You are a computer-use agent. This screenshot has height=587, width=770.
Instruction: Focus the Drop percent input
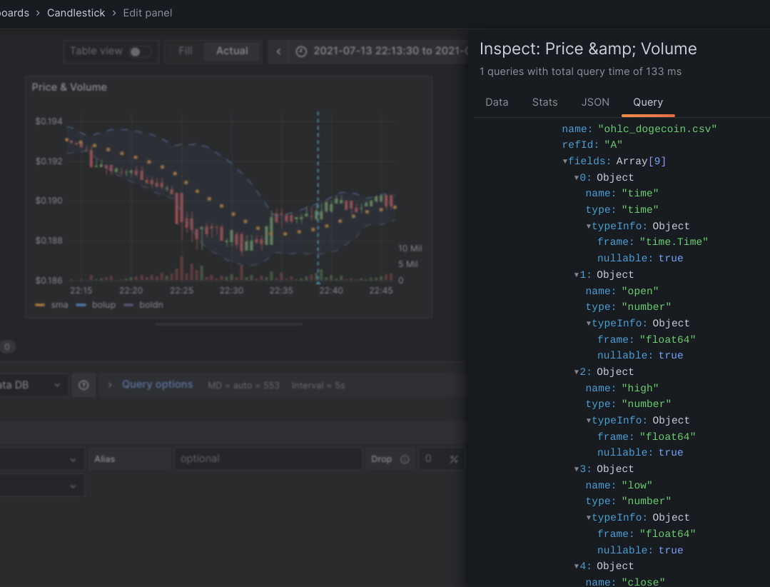(x=441, y=458)
